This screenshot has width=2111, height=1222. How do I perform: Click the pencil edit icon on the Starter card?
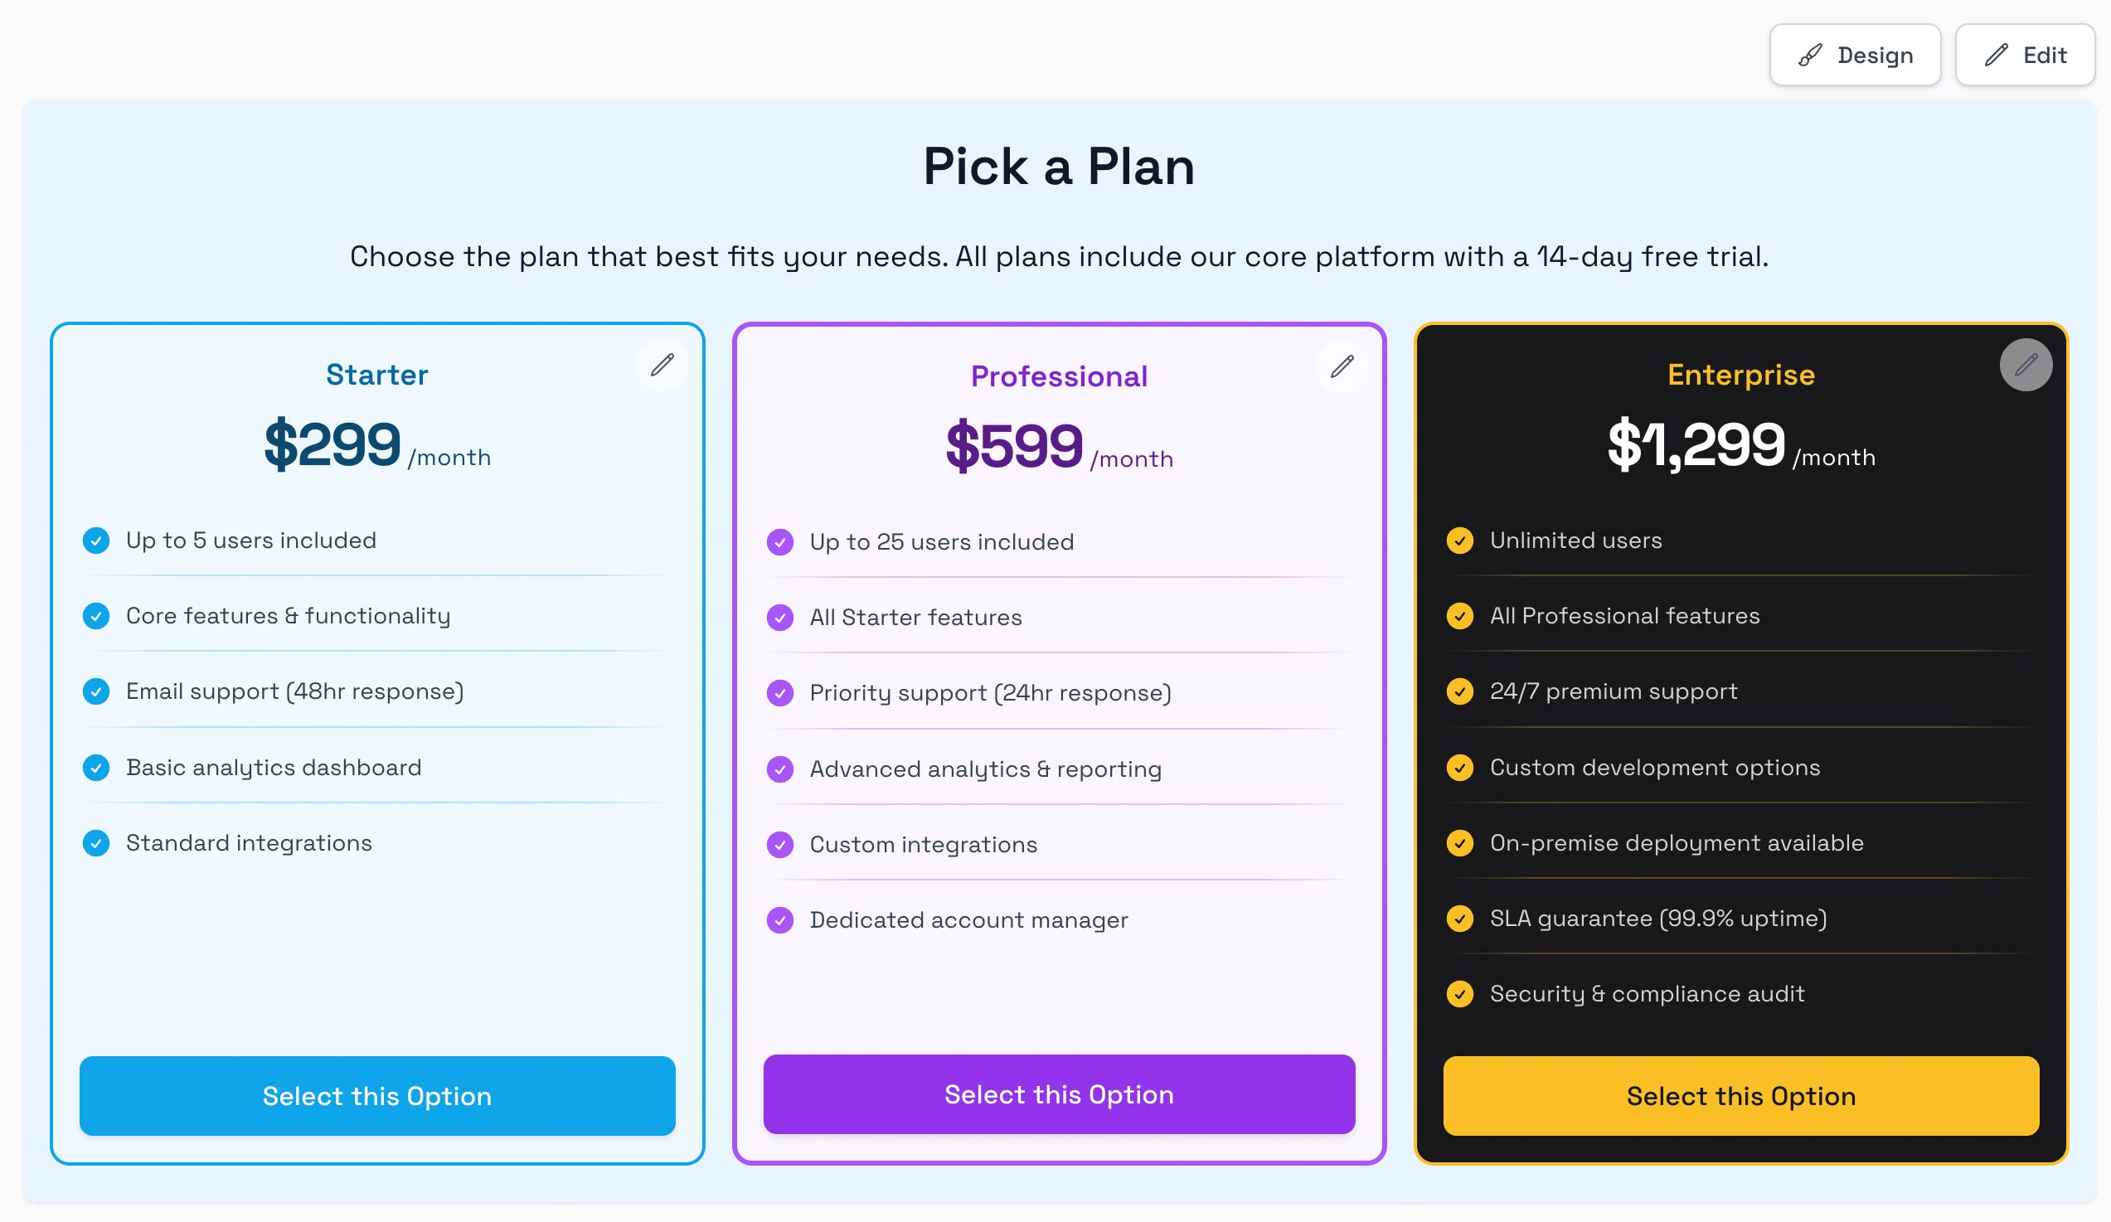point(662,364)
